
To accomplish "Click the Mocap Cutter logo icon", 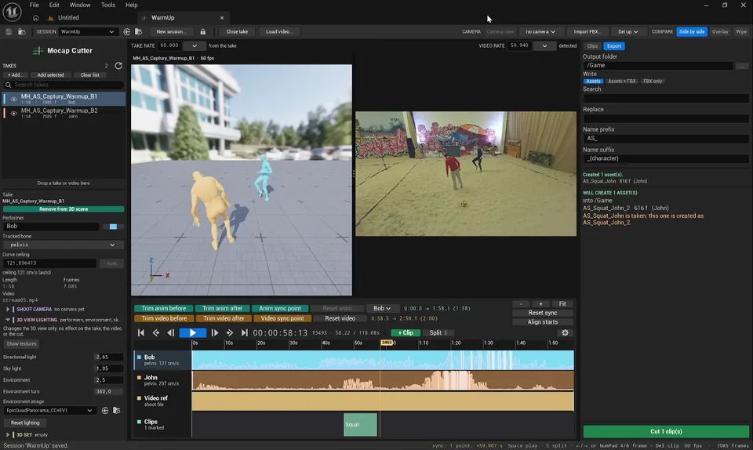I will [x=38, y=50].
